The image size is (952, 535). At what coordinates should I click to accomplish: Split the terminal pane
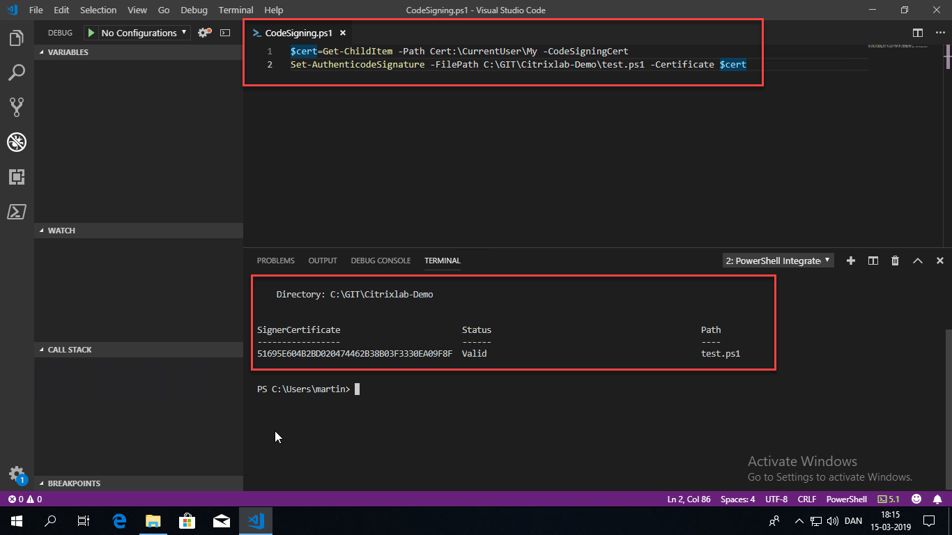pos(873,261)
